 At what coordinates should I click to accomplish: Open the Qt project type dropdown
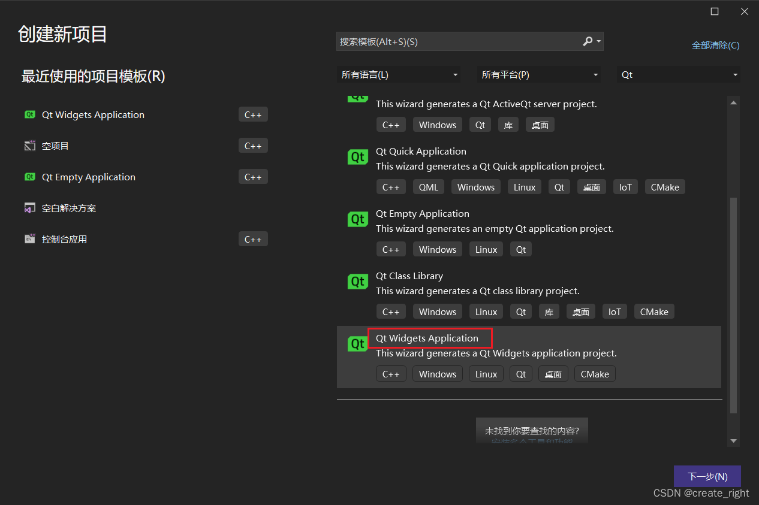point(679,75)
